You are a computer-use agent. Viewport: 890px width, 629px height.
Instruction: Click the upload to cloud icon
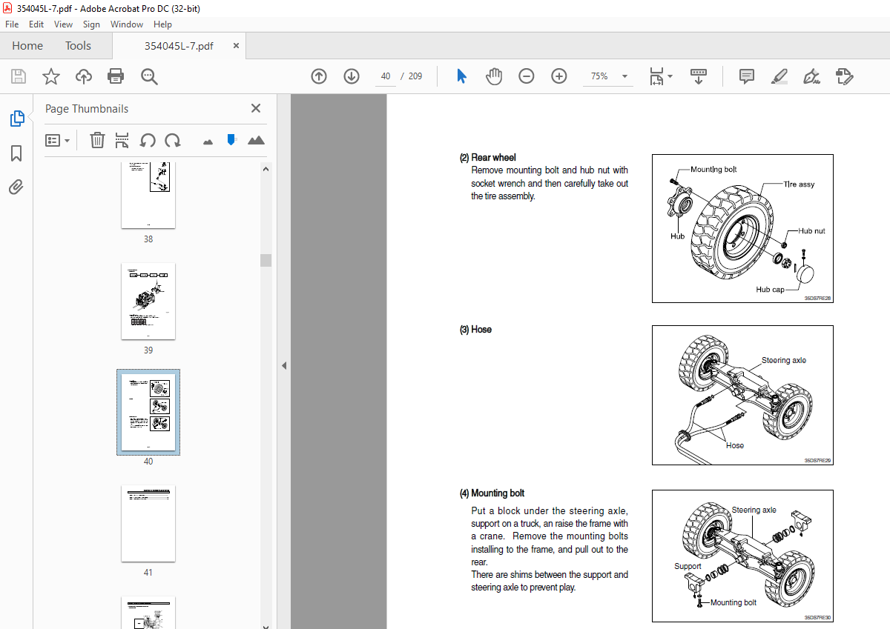point(84,76)
